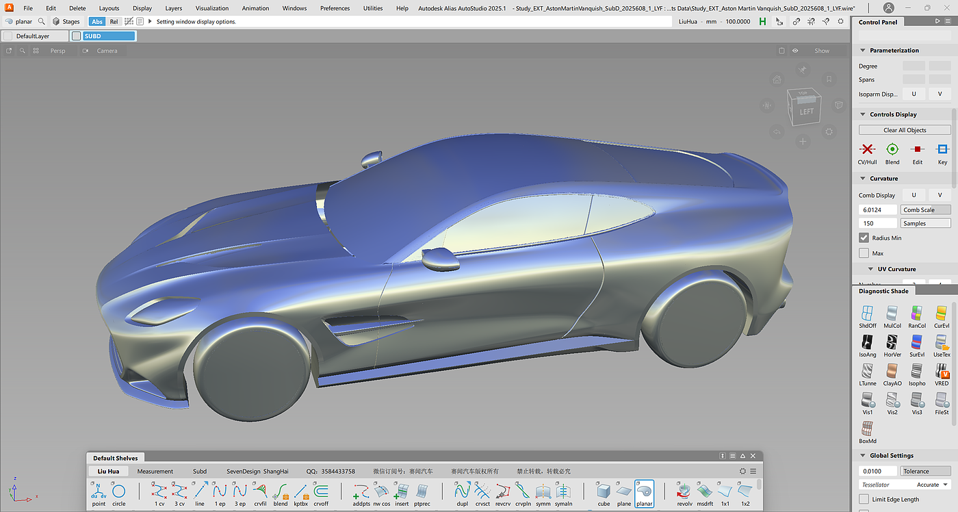
Task: Click the Abs coordinate mode button
Action: tap(97, 22)
